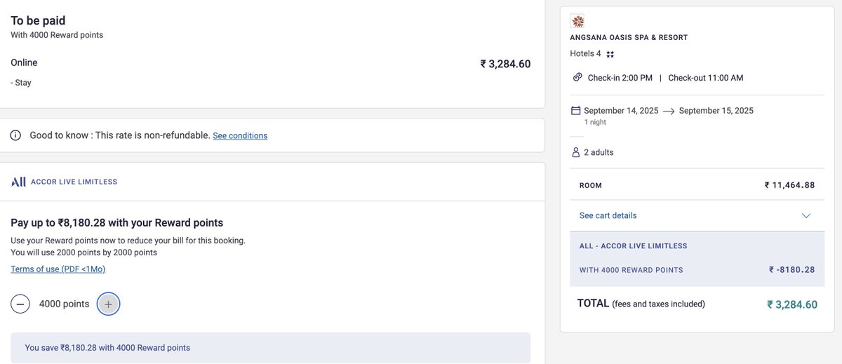Click the link icon next to Check-in
The image size is (842, 364).
click(x=577, y=77)
